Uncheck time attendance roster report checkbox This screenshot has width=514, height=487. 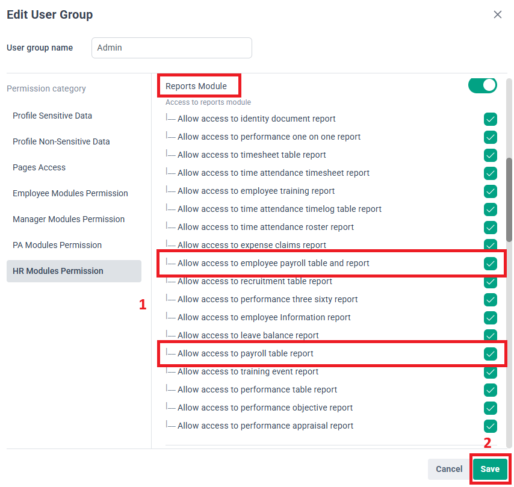490,228
